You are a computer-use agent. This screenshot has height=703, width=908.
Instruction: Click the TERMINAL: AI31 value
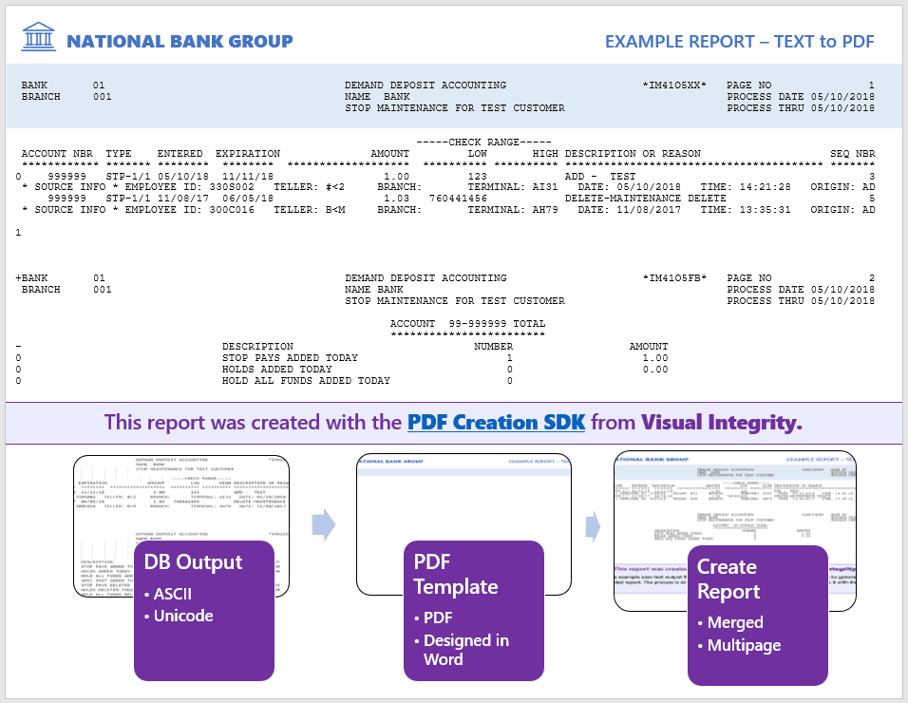513,187
